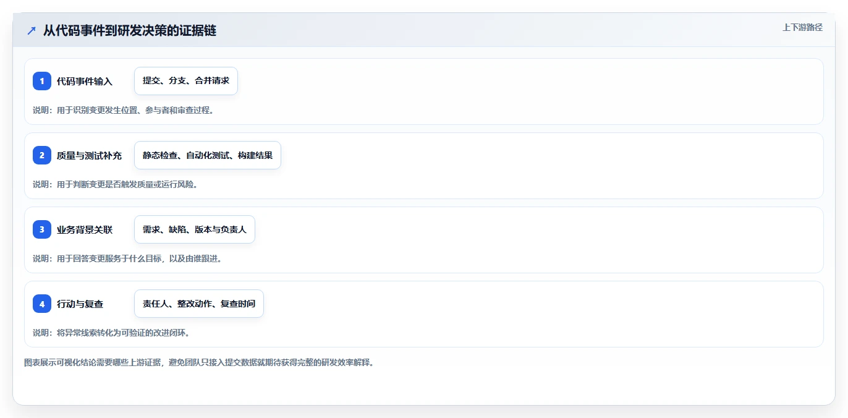Select the step 3 number badge
The image size is (848, 418).
[x=42, y=229]
